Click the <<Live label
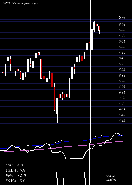This screenshot has width=132, height=185. pyautogui.click(x=111, y=176)
